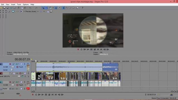Open Touch automation dropdown on track 3

25,85
